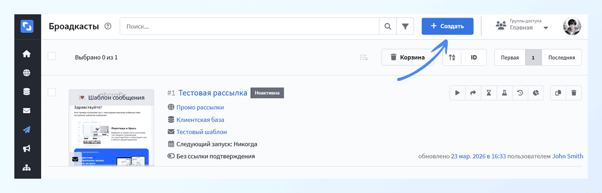Click the Создать button
The image size is (602, 193).
click(447, 26)
